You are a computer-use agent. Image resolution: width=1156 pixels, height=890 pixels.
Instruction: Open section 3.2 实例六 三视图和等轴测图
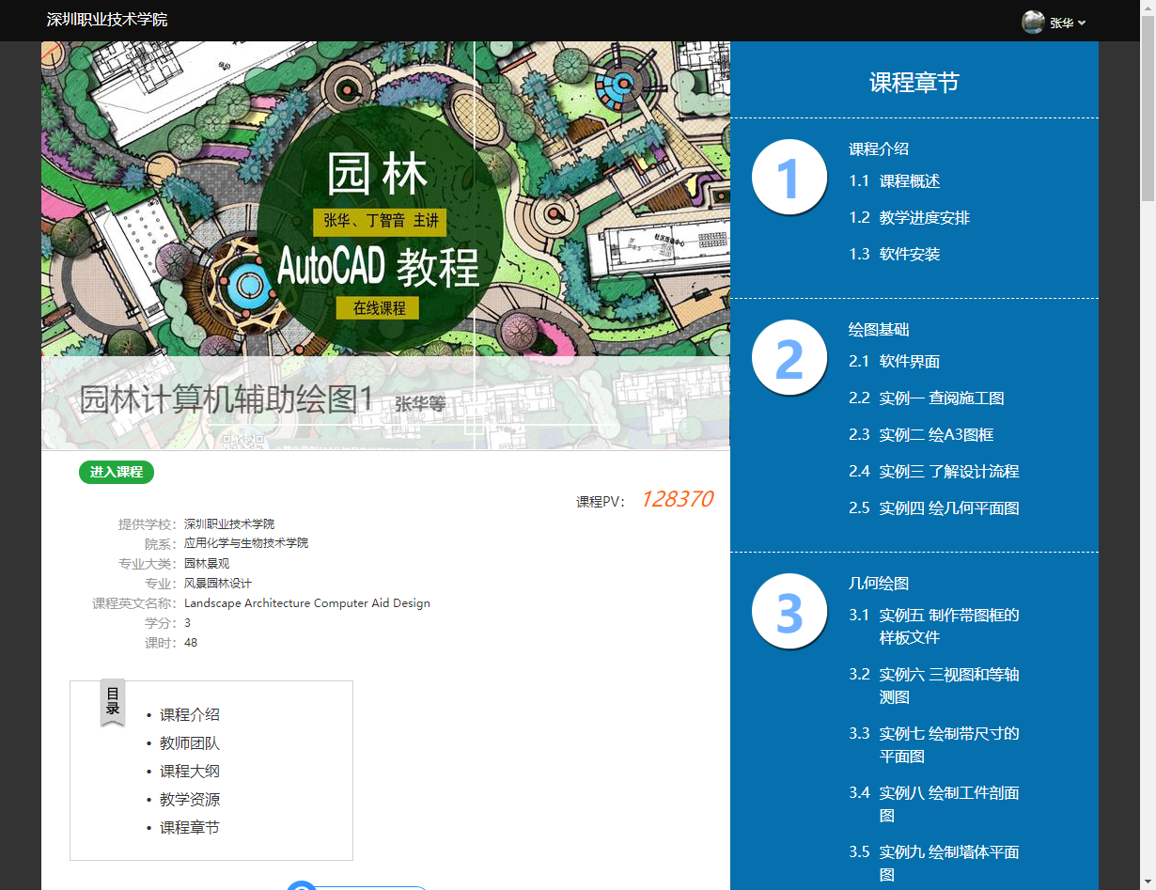[934, 686]
